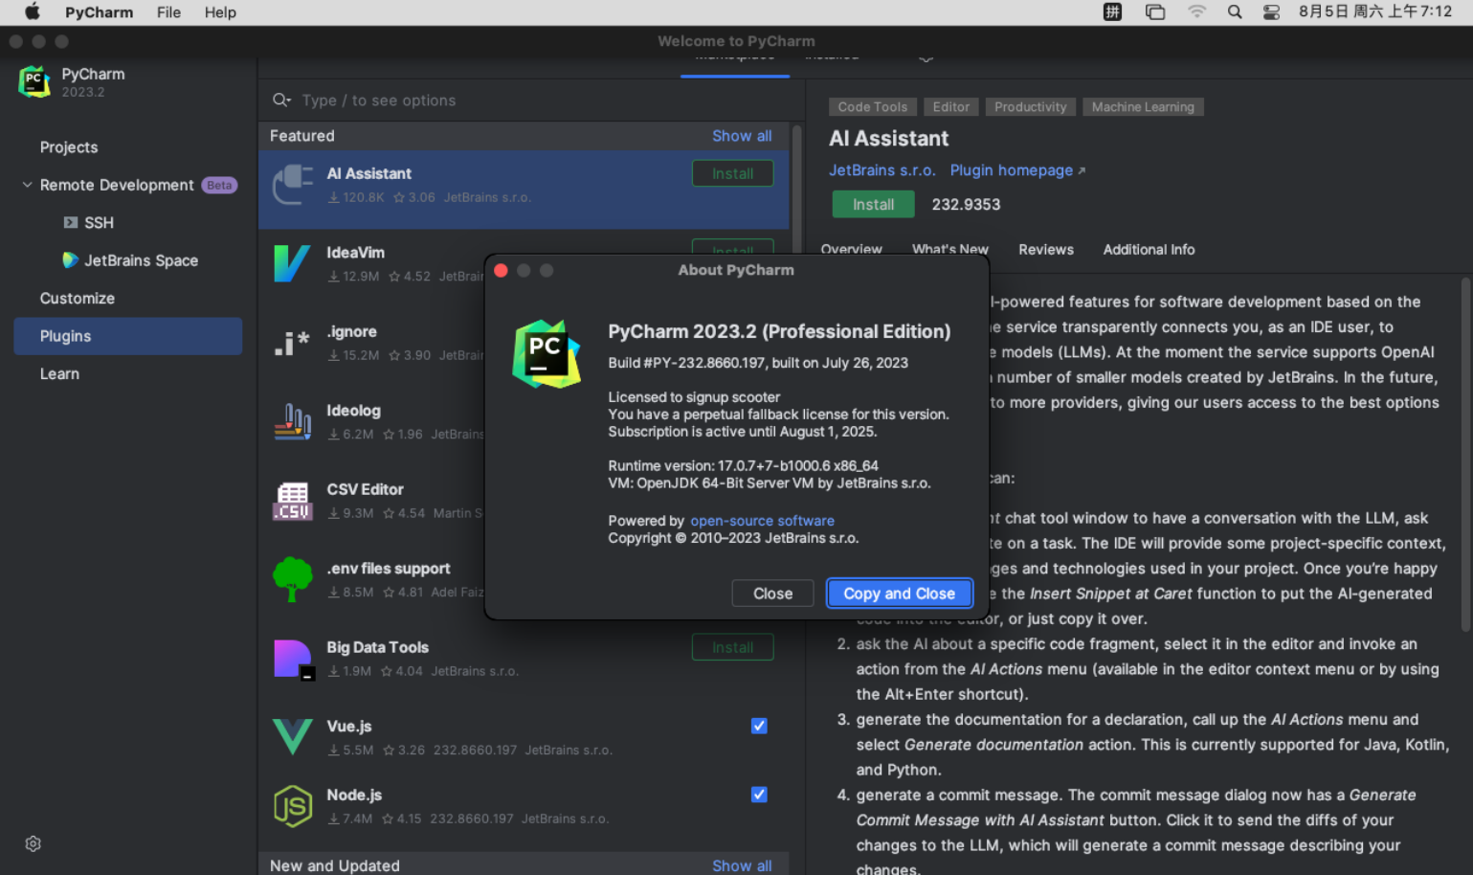1473x875 pixels.
Task: Select the Node.js plugin icon
Action: click(293, 806)
